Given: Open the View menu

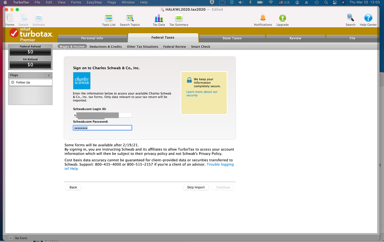Looking at the screenshot, I should [x=62, y=2].
